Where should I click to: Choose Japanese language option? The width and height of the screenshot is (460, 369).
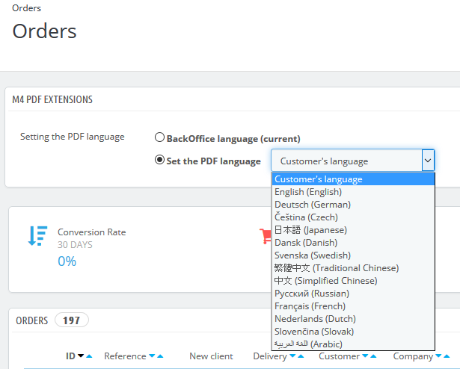(x=353, y=230)
